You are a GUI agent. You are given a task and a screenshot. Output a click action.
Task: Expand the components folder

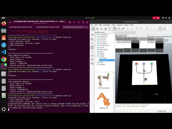tap(96, 35)
